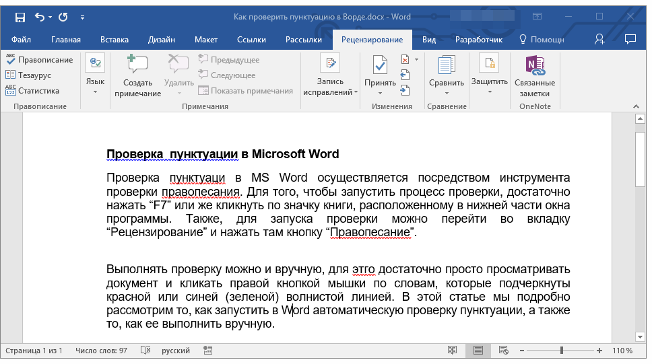
Task: Run the Правописание spelling check
Action: coord(39,60)
